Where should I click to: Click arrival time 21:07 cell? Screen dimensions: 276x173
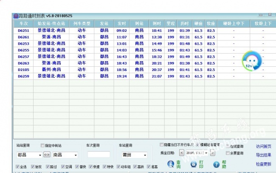pyautogui.click(x=157, y=76)
